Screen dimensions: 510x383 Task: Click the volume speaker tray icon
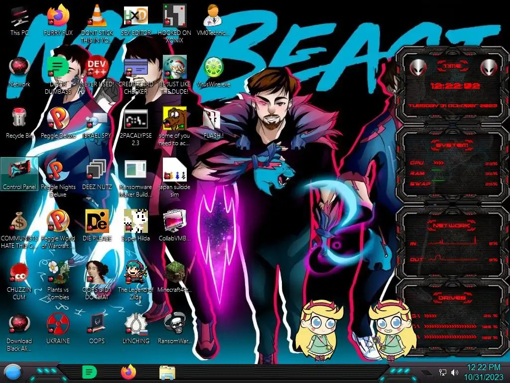tap(455, 372)
